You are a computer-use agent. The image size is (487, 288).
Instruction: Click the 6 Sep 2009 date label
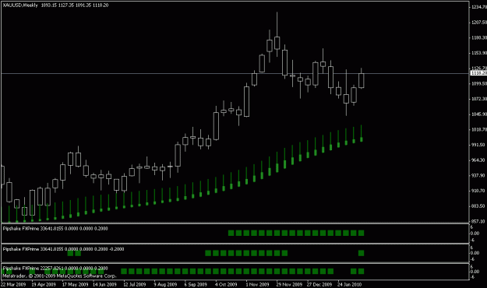pos(196,284)
